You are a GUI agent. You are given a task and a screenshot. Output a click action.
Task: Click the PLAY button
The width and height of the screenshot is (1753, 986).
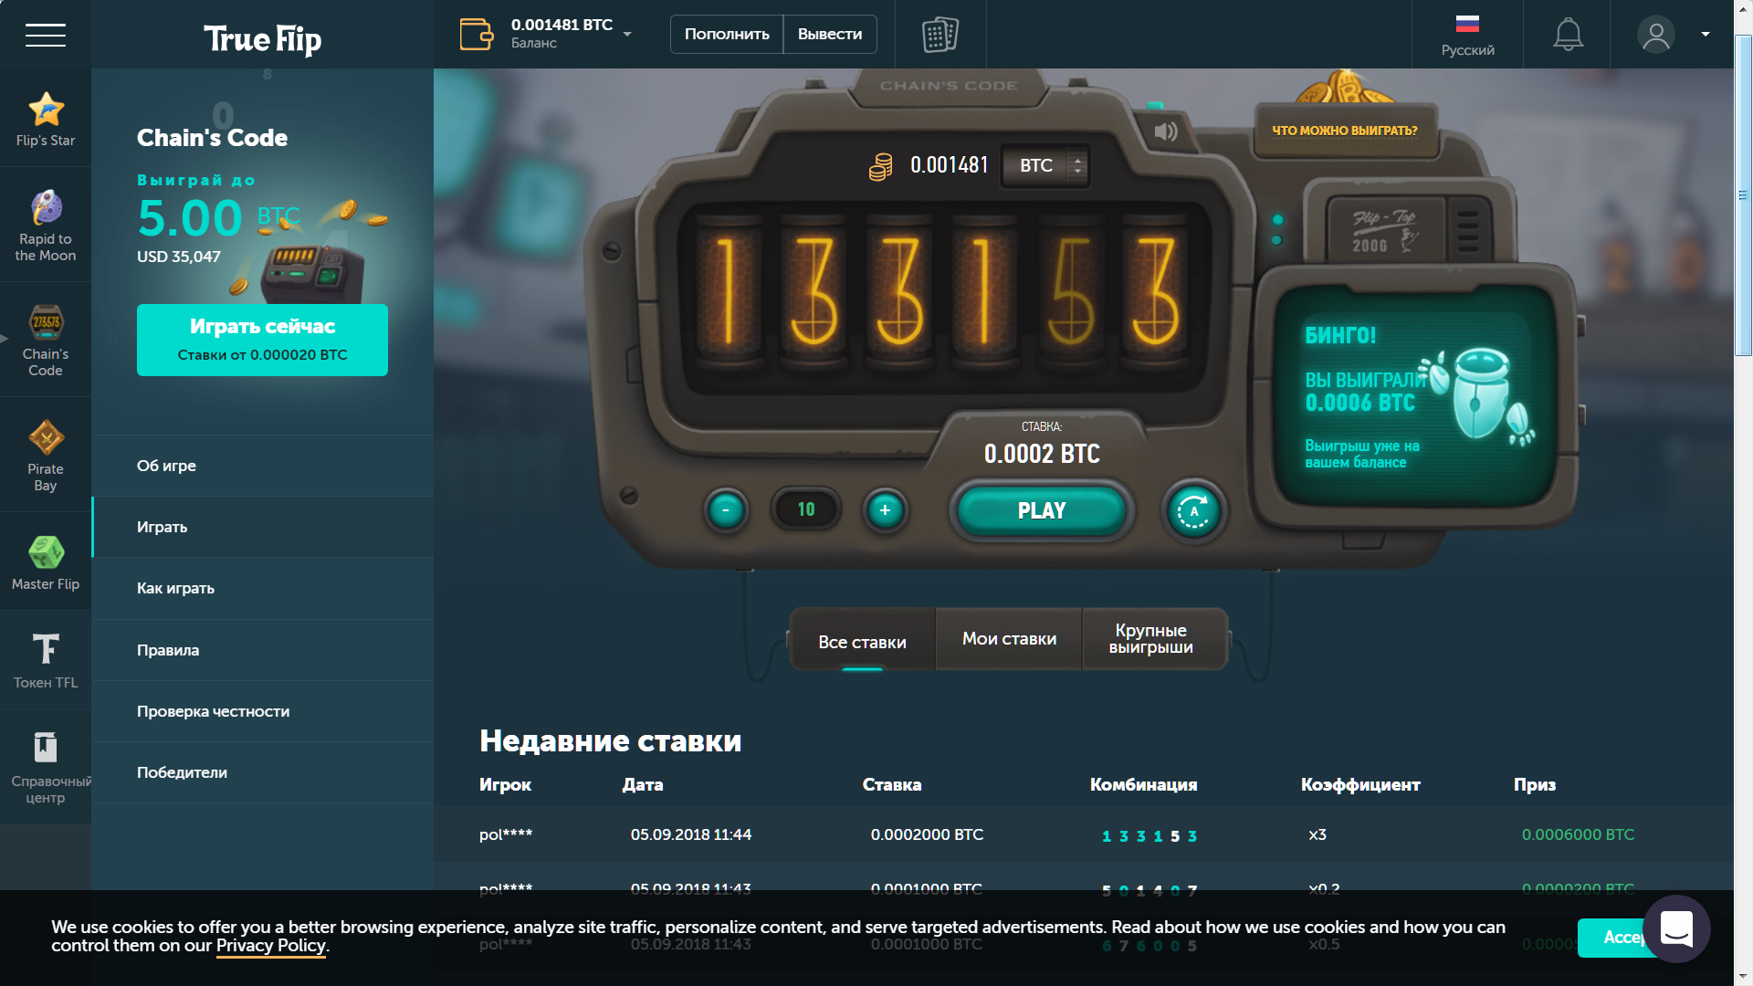tap(1042, 510)
